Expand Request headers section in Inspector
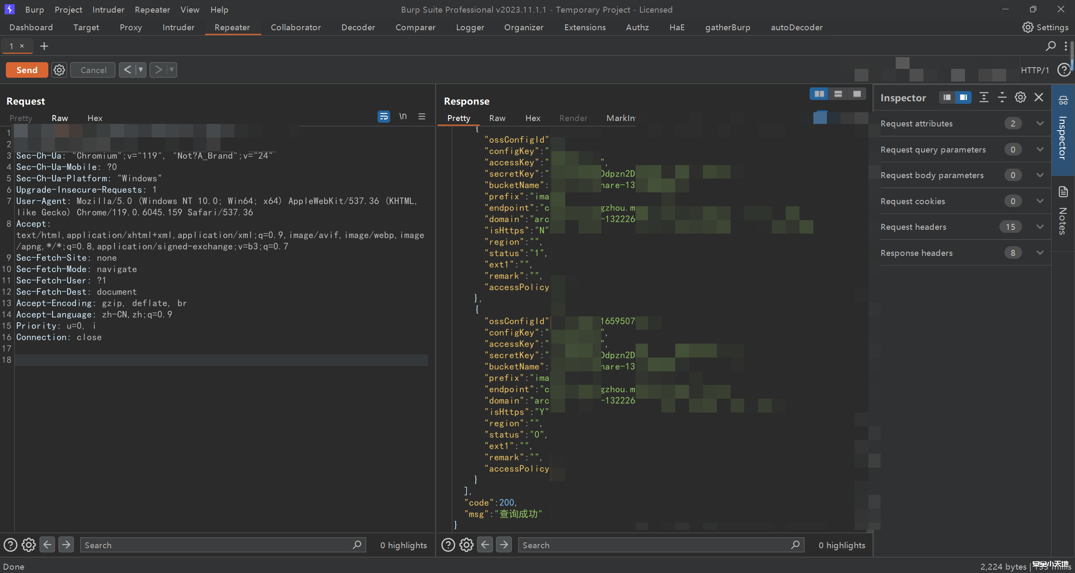1075x573 pixels. (1040, 227)
